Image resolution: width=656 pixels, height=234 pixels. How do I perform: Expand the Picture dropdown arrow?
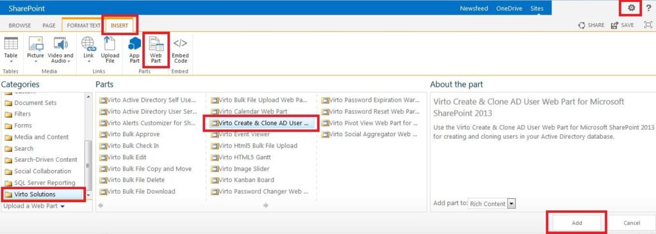point(36,61)
